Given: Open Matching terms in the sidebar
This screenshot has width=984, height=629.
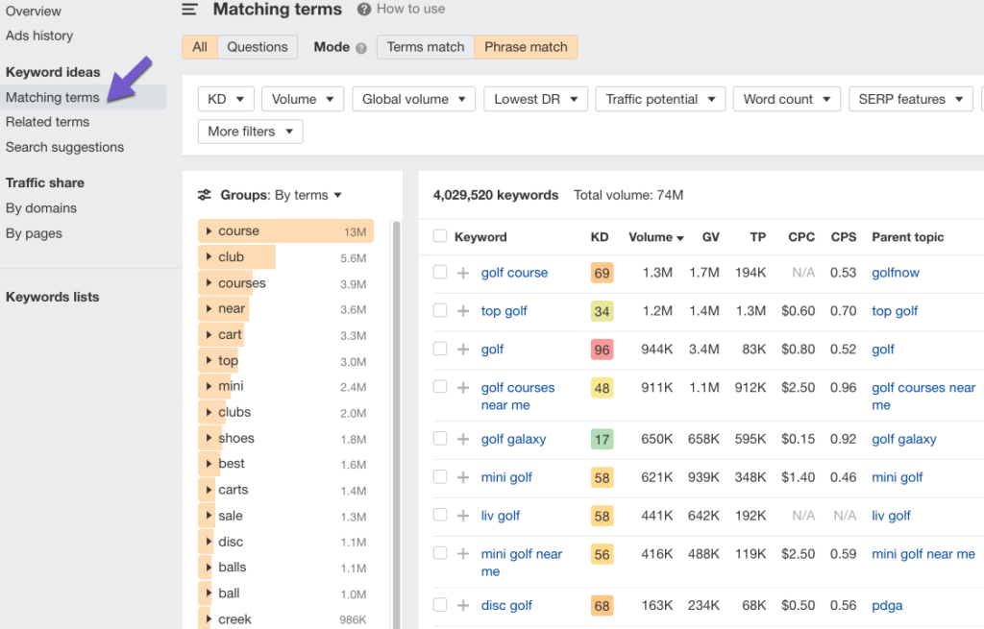Looking at the screenshot, I should (53, 97).
